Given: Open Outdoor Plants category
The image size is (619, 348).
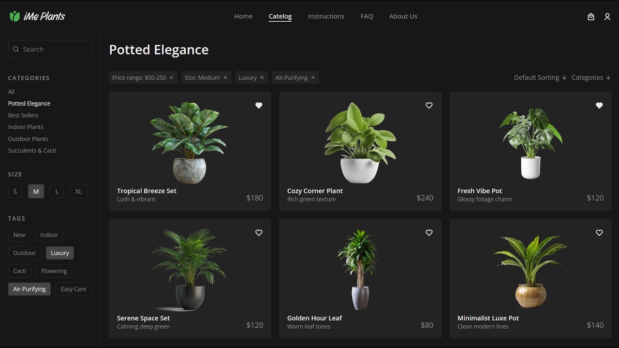Looking at the screenshot, I should pos(28,139).
